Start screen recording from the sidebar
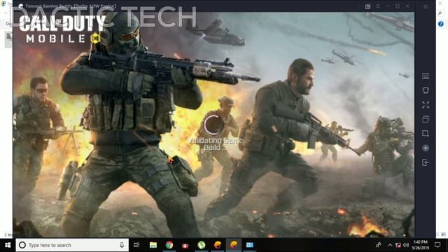Viewport: 448px width, 252px height. (426, 148)
